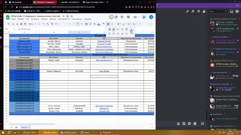Open the zoom level dropdown
The width and height of the screenshot is (241, 135).
[32, 24]
